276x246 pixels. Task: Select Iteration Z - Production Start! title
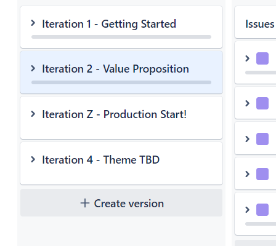(115, 114)
